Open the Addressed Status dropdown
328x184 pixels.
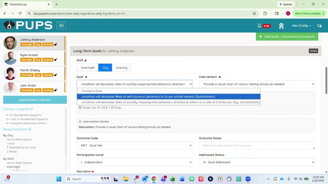257,162
